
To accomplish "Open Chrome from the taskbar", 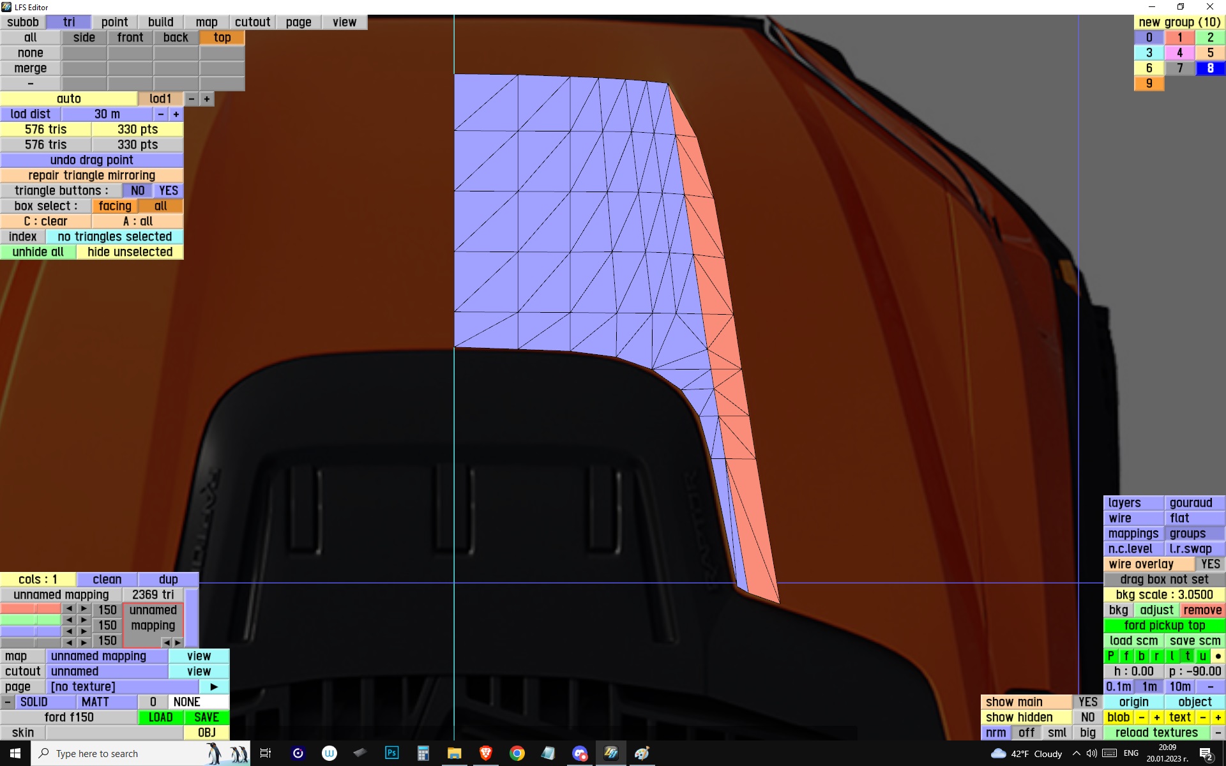I will pos(517,753).
